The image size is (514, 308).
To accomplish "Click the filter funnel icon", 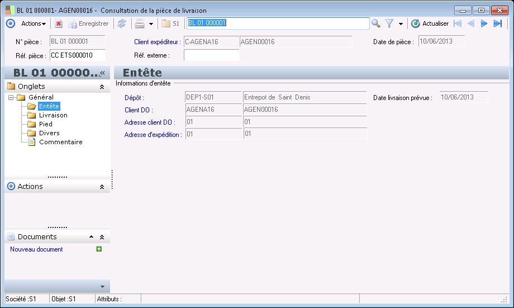I will click(x=389, y=23).
